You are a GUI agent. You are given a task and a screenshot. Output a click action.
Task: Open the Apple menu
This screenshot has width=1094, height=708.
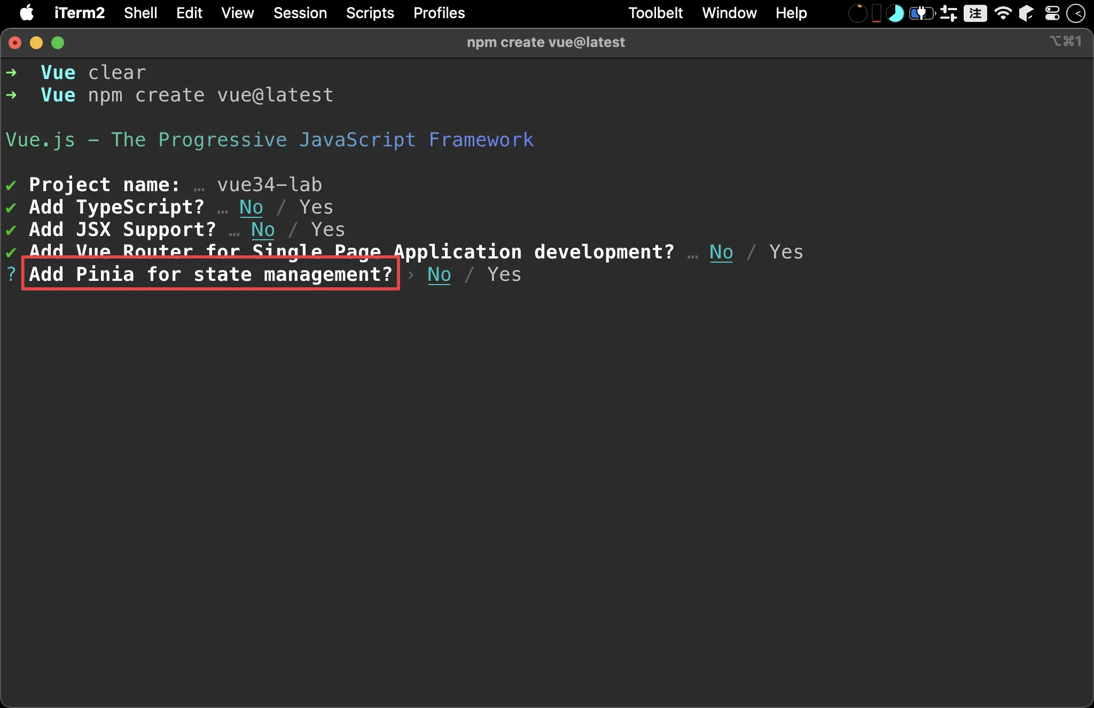pos(27,13)
